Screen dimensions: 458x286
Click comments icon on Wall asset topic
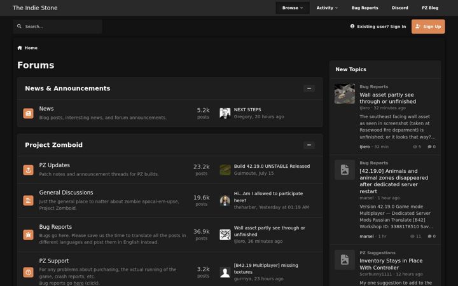(429, 147)
